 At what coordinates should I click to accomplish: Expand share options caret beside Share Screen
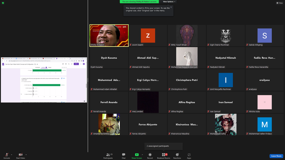click(142, 155)
